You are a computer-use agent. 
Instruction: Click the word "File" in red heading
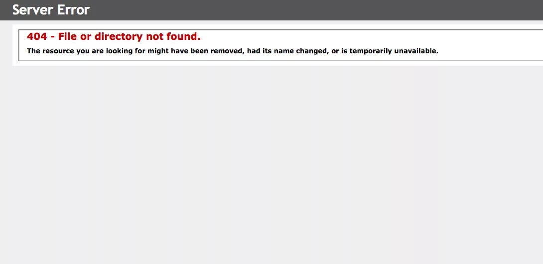tap(66, 36)
